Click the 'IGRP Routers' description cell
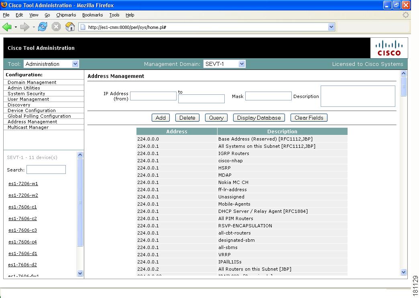The width and height of the screenshot is (419, 298). 282,153
